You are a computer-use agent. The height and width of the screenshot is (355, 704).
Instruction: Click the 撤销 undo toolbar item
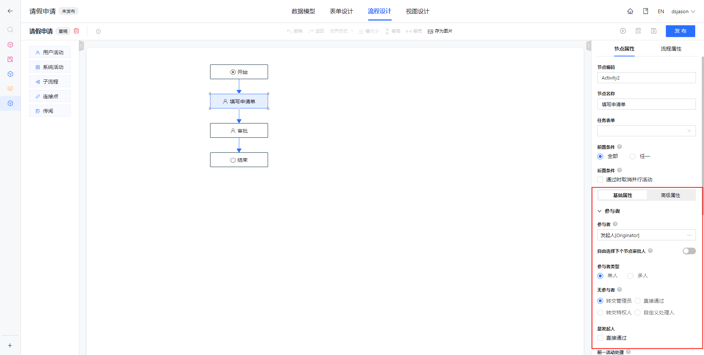click(x=295, y=31)
